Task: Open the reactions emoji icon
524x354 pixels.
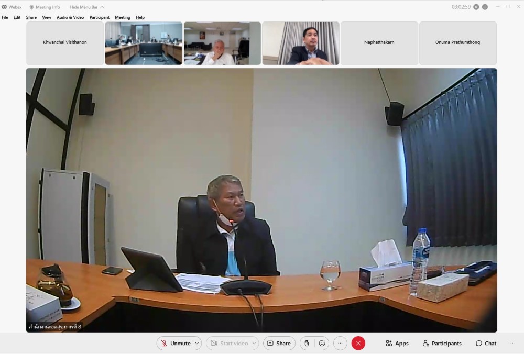Action: click(x=322, y=344)
